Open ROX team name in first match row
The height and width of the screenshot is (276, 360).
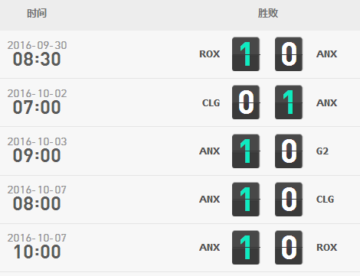point(209,54)
